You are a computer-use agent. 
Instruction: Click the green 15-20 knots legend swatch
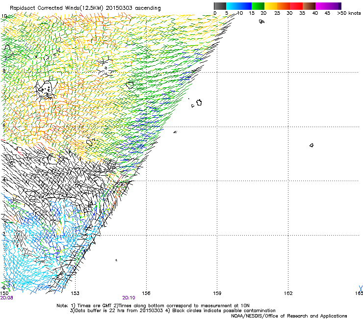click(258, 6)
